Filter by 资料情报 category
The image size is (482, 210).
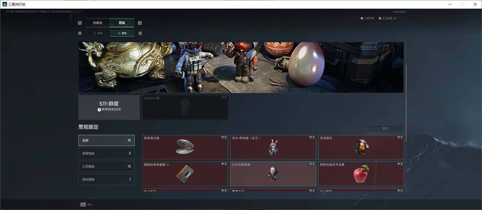click(106, 180)
